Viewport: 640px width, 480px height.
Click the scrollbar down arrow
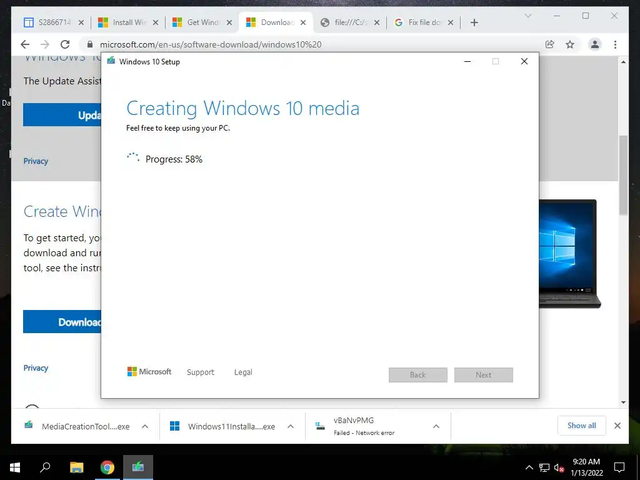tap(623, 402)
